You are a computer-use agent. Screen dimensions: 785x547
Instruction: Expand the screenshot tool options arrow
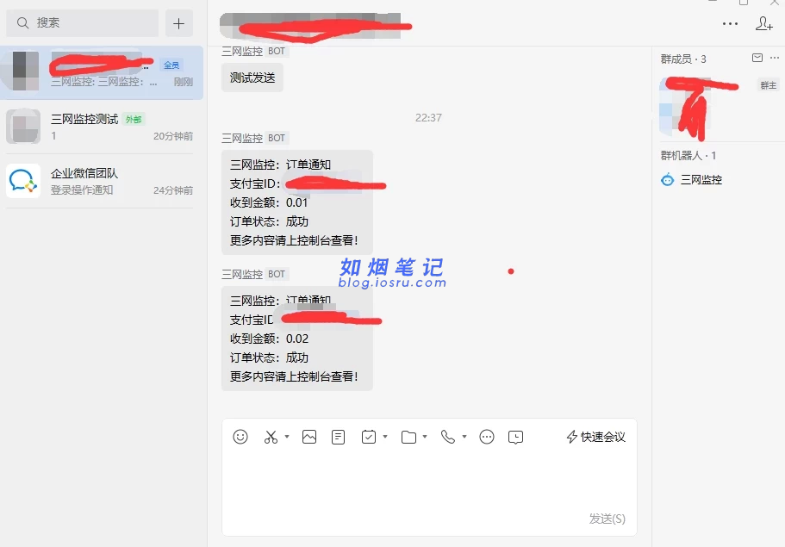pyautogui.click(x=287, y=437)
